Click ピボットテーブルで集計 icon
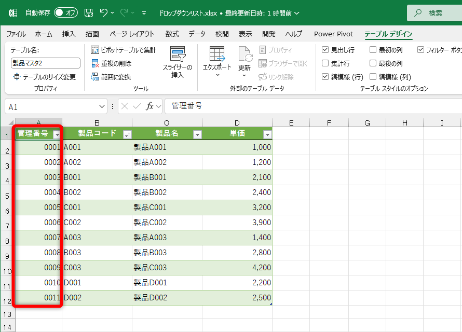This screenshot has height=332, width=462. (94, 50)
